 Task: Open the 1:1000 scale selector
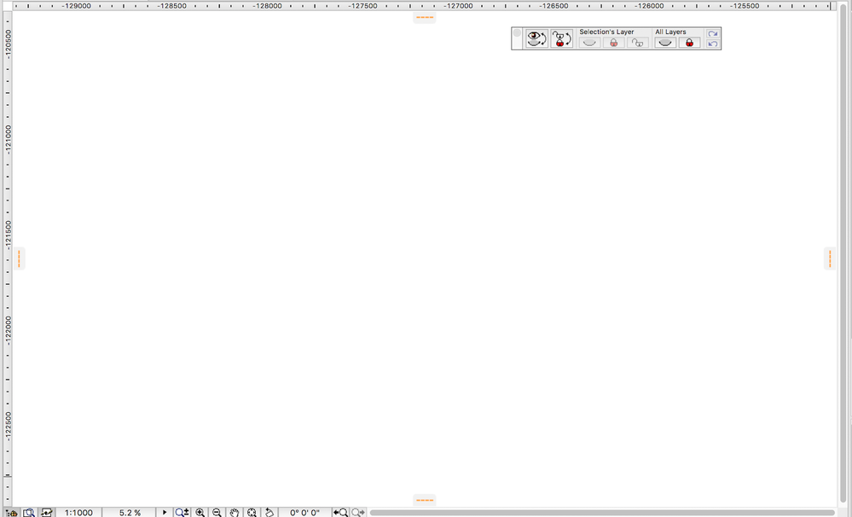(78, 512)
